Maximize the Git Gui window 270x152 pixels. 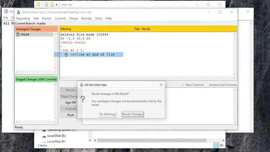220,12
